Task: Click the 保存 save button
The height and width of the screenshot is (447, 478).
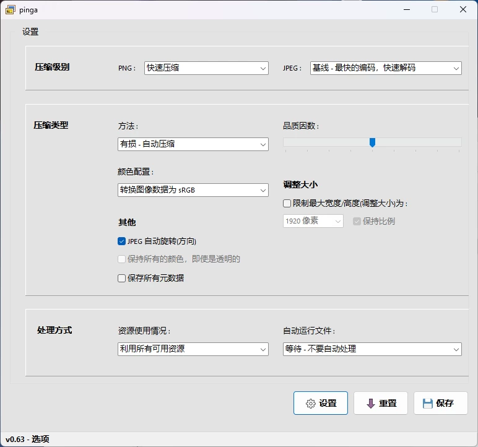Action: pos(441,403)
